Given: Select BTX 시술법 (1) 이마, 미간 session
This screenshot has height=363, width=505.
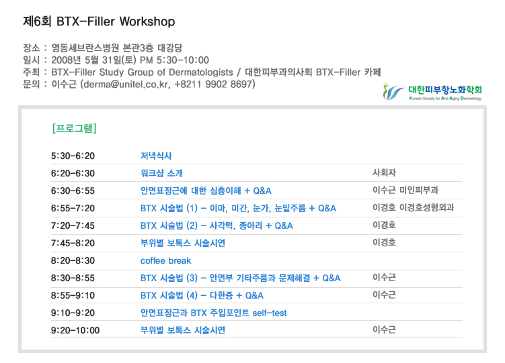Looking at the screenshot, I should click(238, 208).
